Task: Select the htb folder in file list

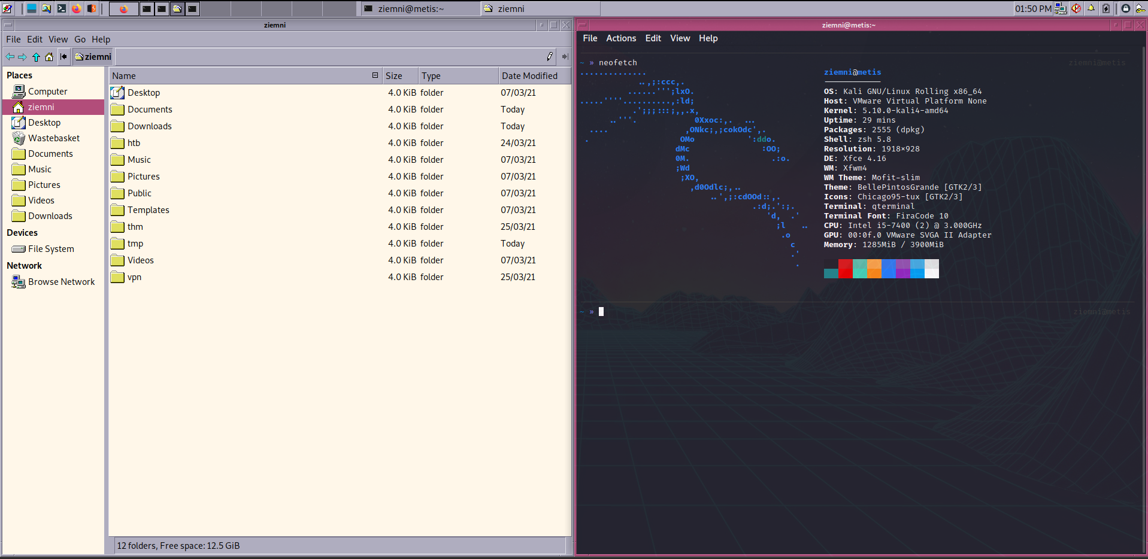Action: [x=134, y=143]
